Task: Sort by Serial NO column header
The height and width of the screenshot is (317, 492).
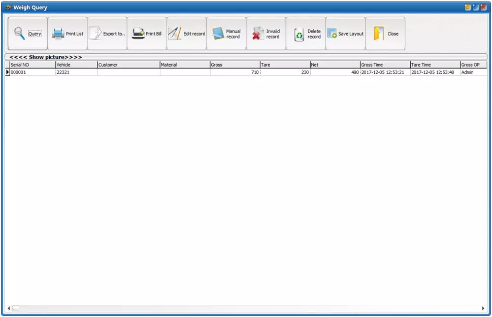Action: click(32, 65)
